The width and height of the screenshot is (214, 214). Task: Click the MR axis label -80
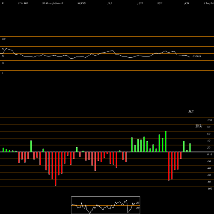[209, 182]
